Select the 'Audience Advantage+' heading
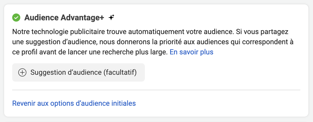This screenshot has height=122, width=313. [x=64, y=18]
